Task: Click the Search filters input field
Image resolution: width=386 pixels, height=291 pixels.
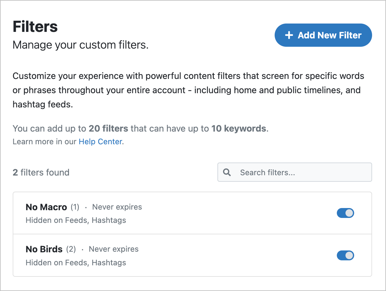Action: click(x=294, y=172)
